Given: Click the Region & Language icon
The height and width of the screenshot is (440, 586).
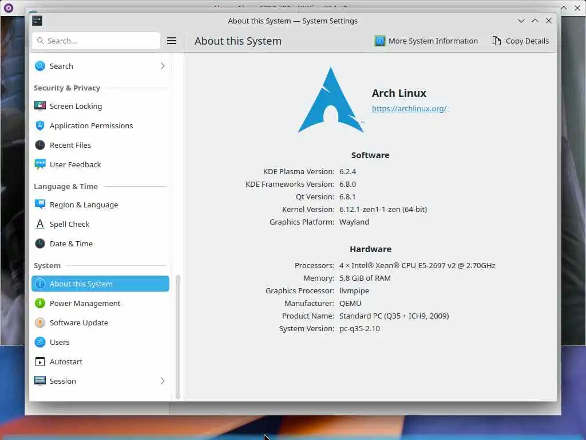Looking at the screenshot, I should pyautogui.click(x=40, y=205).
